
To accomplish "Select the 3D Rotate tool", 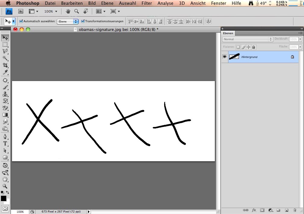I will (x=5, y=165).
